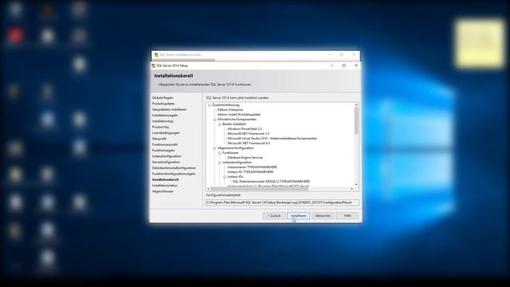This screenshot has width=510, height=287.
Task: Maximize the SQL Server 2014 Setup window
Action: point(344,65)
